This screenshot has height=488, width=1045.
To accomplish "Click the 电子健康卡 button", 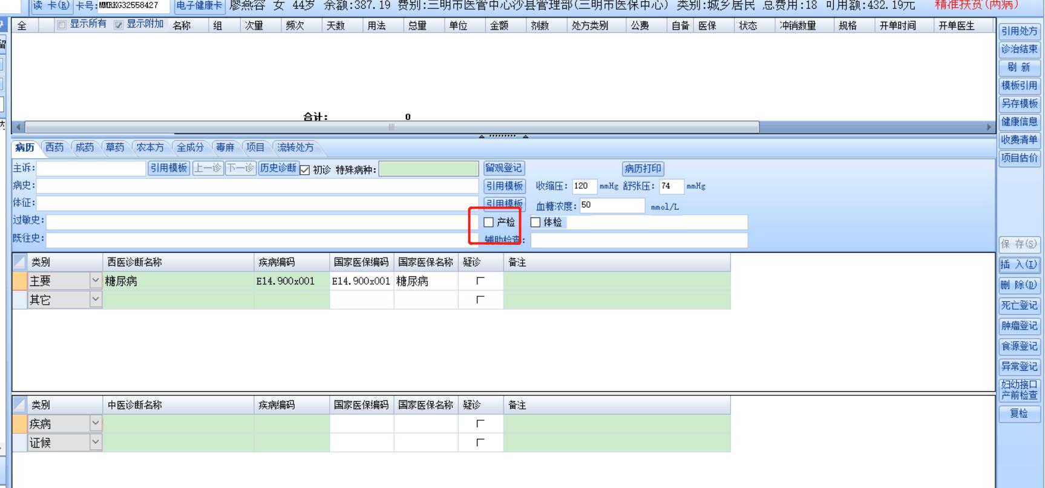I will [199, 6].
